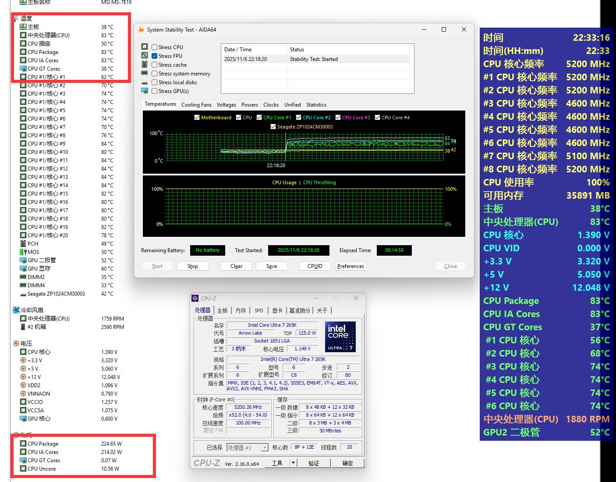
Task: Click the battery plug icon beside MOS
Action: pyautogui.click(x=23, y=252)
